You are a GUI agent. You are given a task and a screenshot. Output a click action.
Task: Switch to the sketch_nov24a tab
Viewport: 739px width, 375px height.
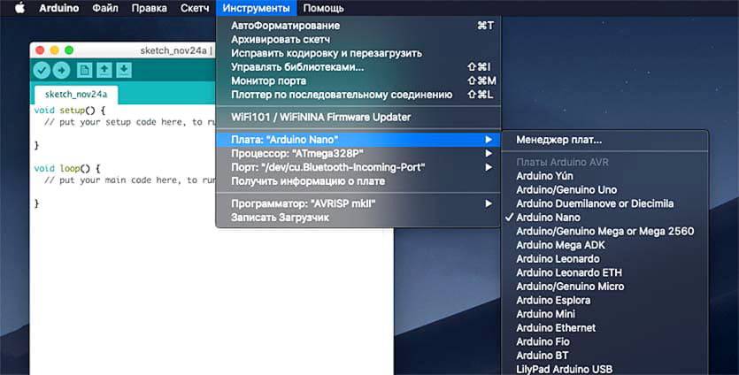(x=75, y=94)
